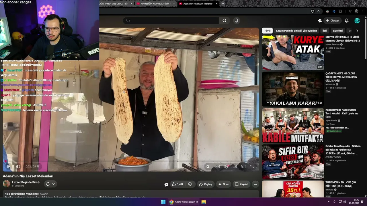Open media controls icon in Chrome toolbar
Viewport: 367px width, 206px height.
(350, 11)
